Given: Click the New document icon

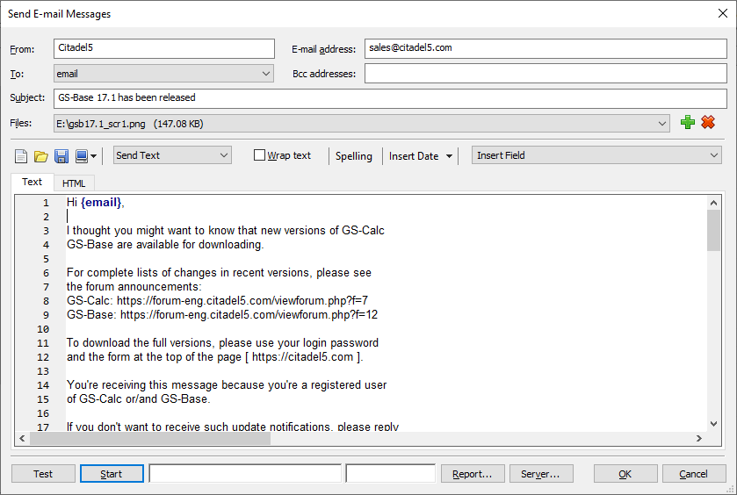Looking at the screenshot, I should point(21,156).
